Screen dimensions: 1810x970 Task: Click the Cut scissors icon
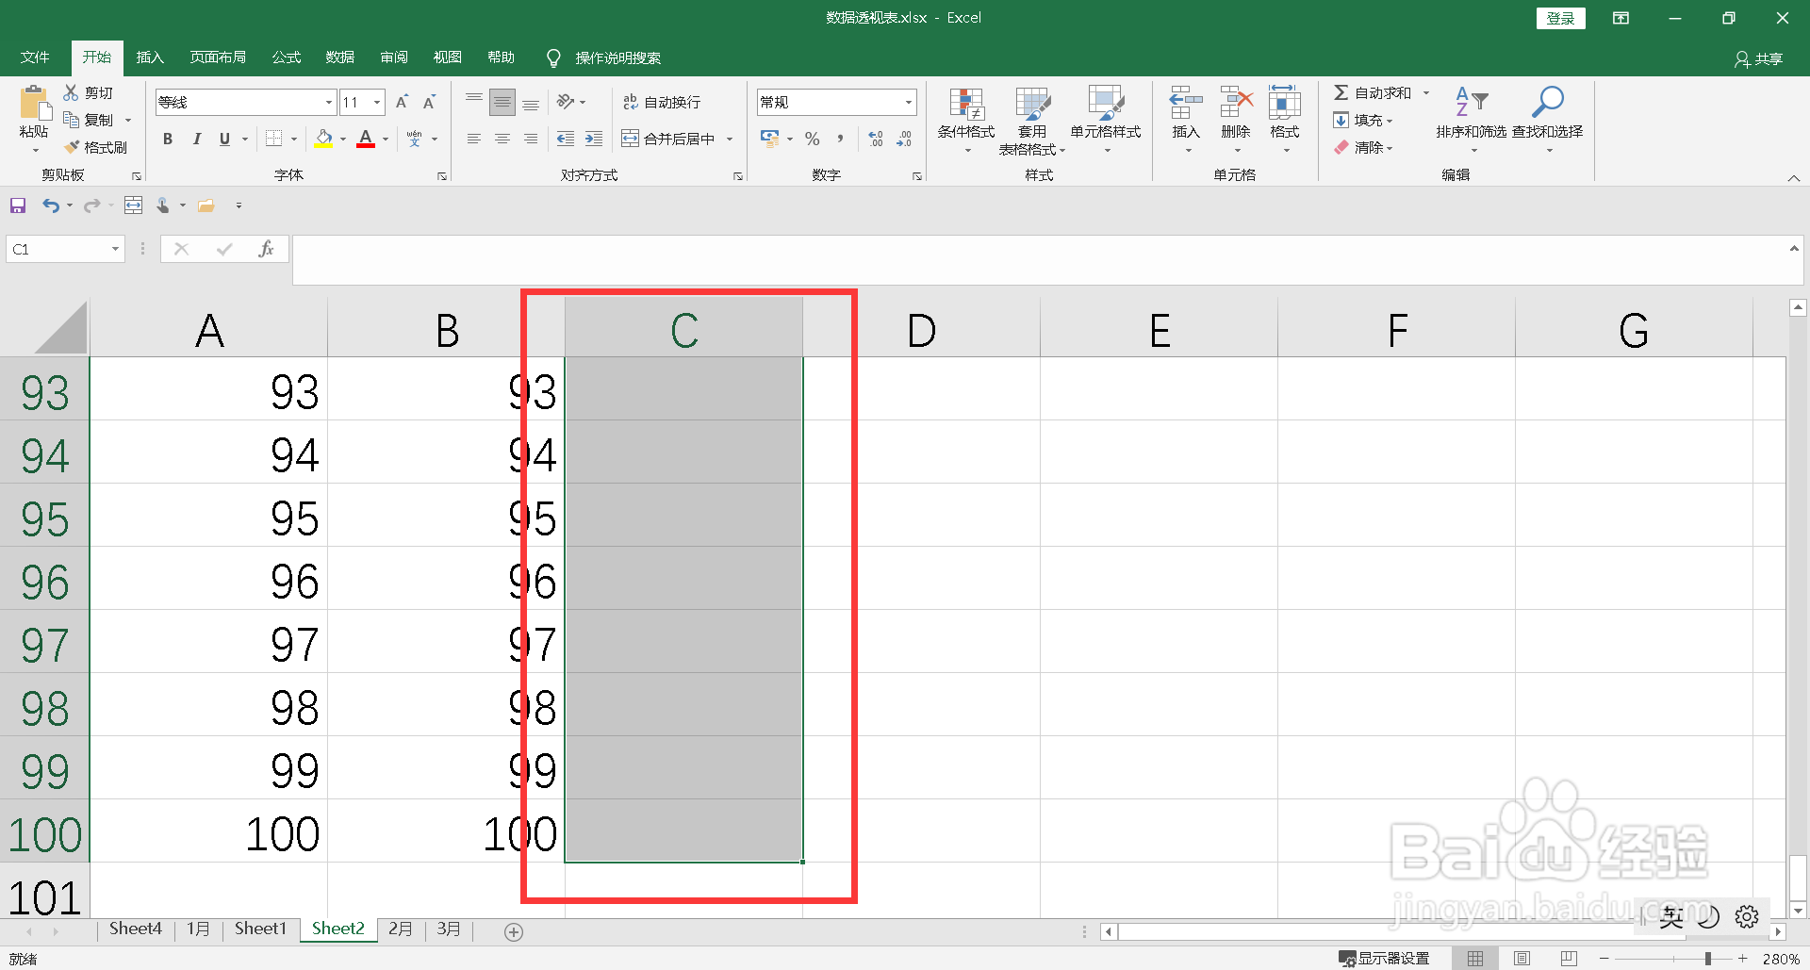tap(71, 92)
